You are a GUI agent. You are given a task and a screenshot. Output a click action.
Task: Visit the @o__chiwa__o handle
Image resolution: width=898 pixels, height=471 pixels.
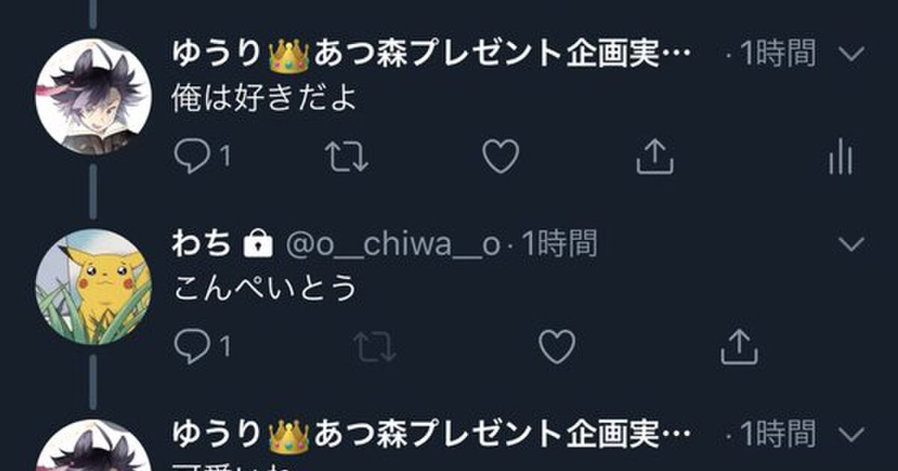tap(393, 244)
